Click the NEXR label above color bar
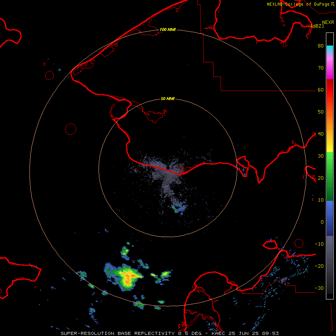Viewport: 336px width, 336px height. pos(328,22)
